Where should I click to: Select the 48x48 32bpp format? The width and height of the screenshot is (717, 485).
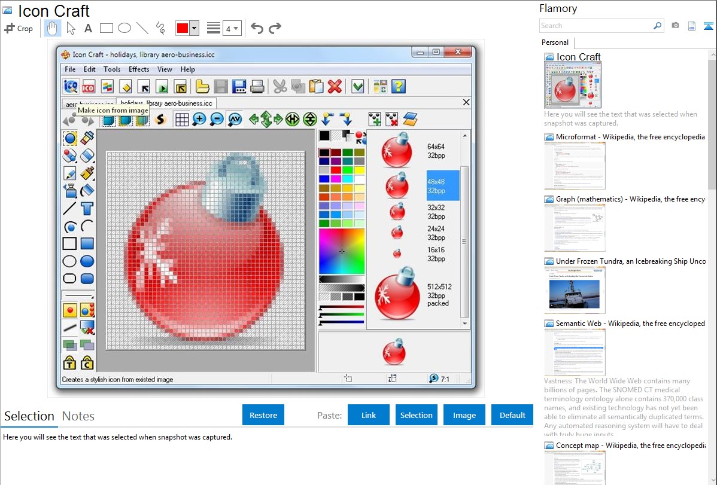pyautogui.click(x=443, y=186)
